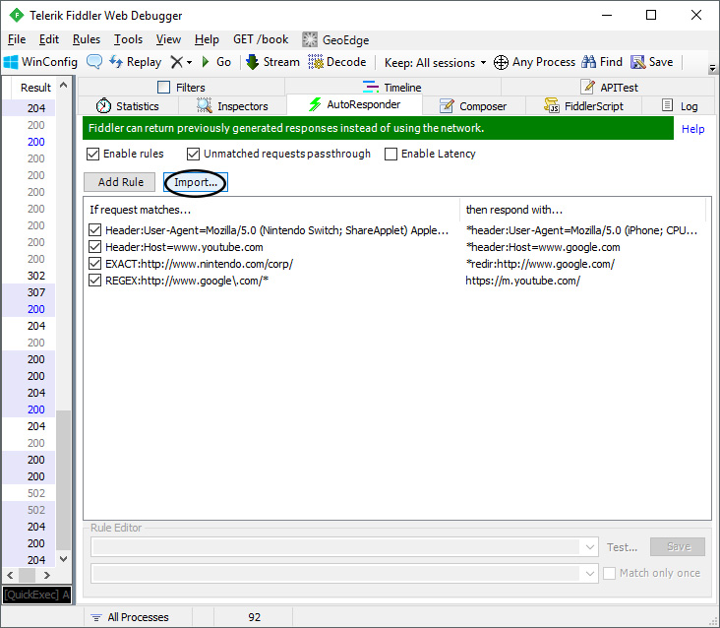Click the Test... button

tap(622, 547)
